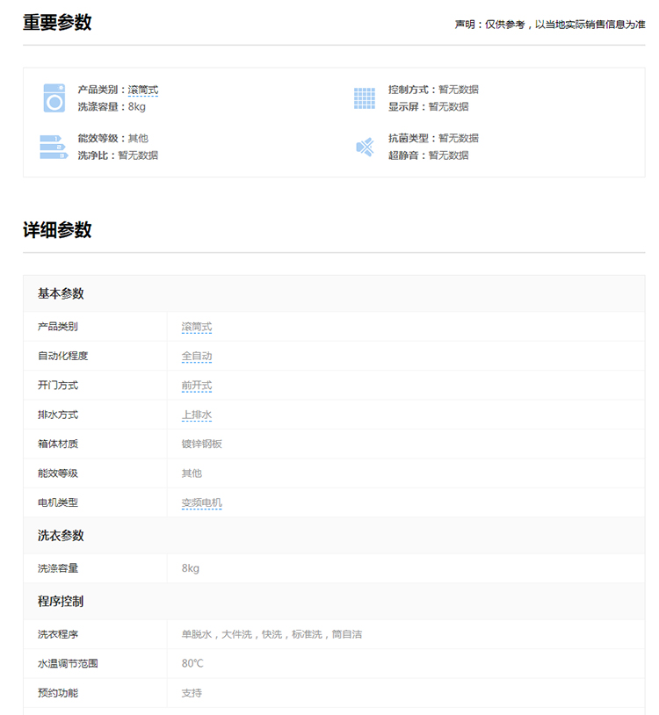Click the washing machine product category icon
Image resolution: width=659 pixels, height=715 pixels.
pos(54,97)
